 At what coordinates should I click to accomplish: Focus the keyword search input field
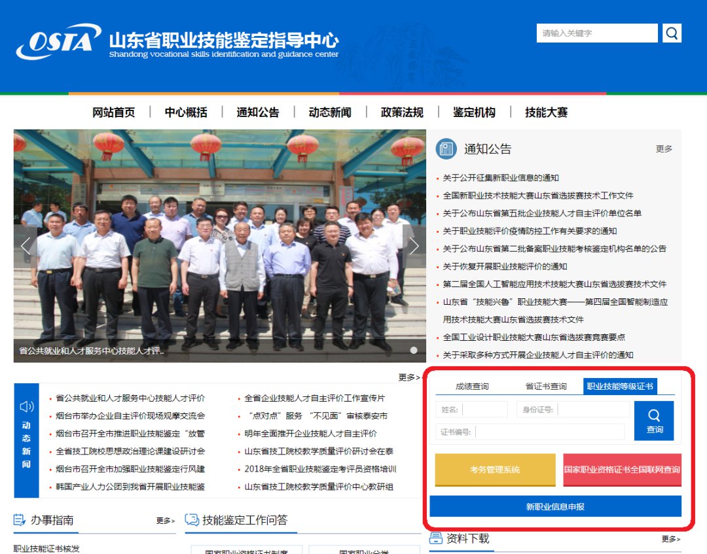pyautogui.click(x=597, y=33)
